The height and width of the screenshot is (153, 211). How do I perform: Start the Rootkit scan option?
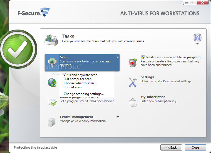72,87
